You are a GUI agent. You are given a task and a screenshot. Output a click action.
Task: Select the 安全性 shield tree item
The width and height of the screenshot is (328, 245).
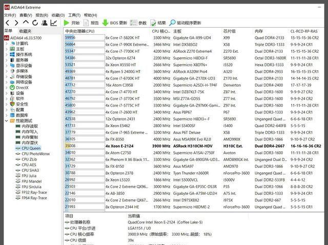[x=19, y=104]
